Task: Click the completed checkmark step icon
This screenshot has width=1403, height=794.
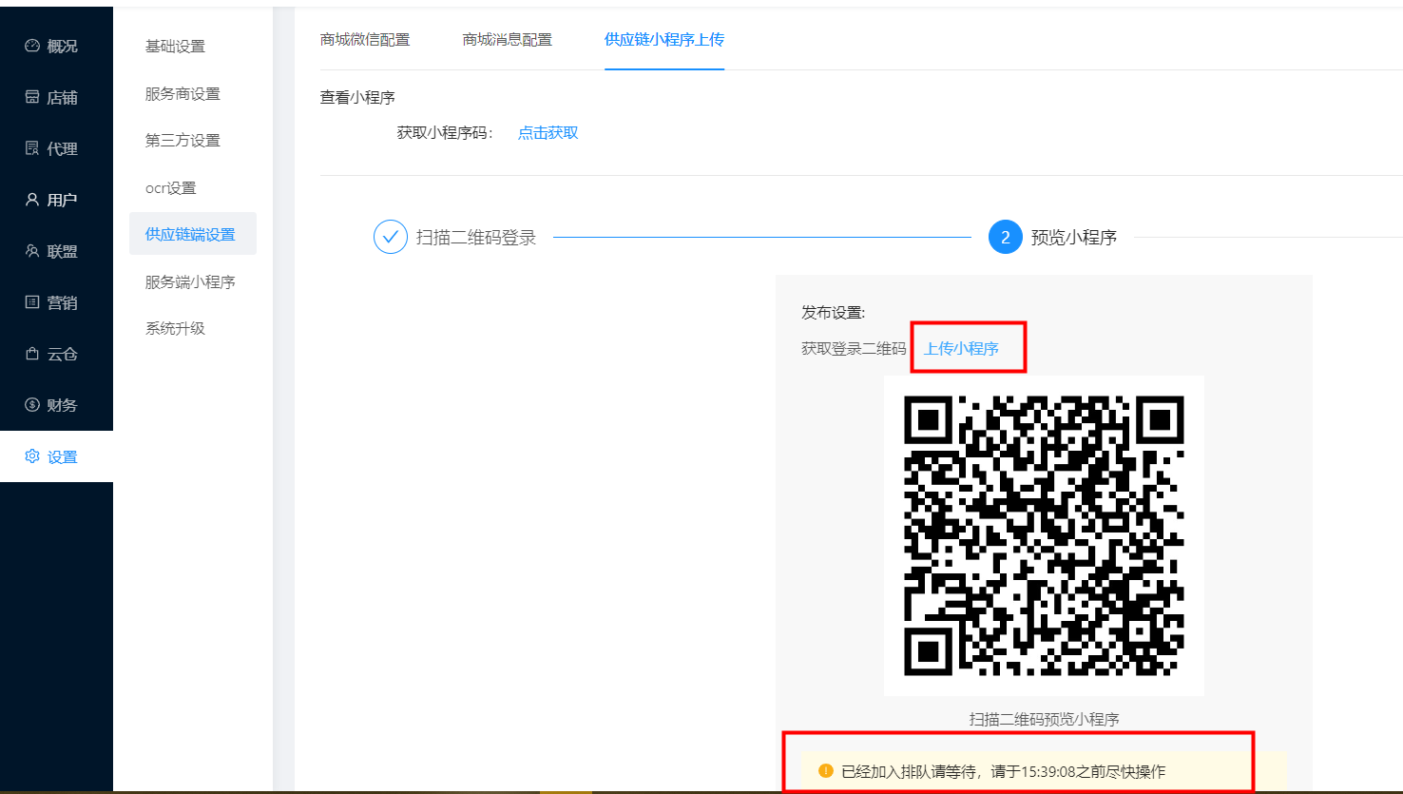Action: point(391,237)
